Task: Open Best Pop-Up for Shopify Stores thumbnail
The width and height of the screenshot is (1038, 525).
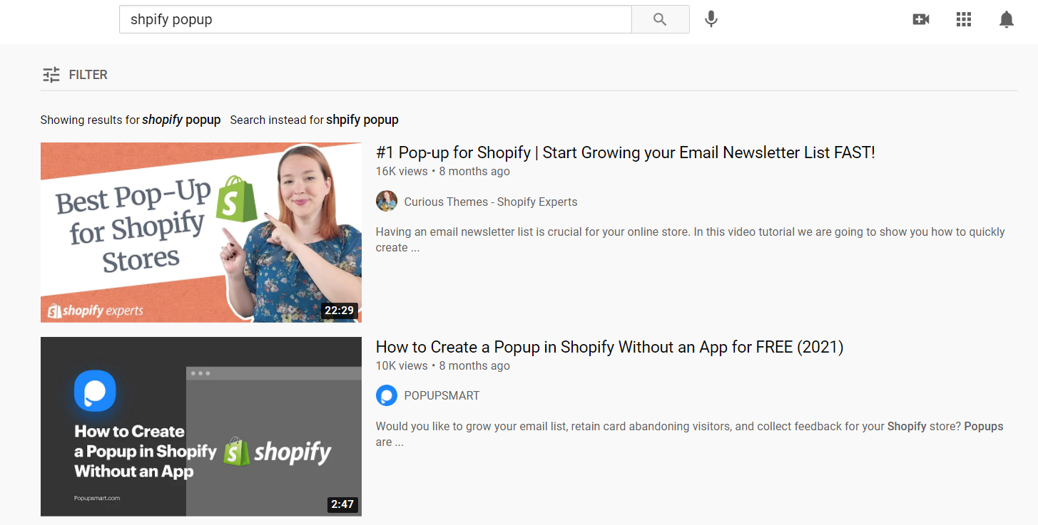Action: pos(201,232)
